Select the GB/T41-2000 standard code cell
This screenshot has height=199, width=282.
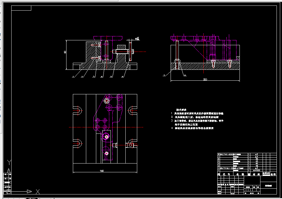pyautogui.click(x=226, y=154)
